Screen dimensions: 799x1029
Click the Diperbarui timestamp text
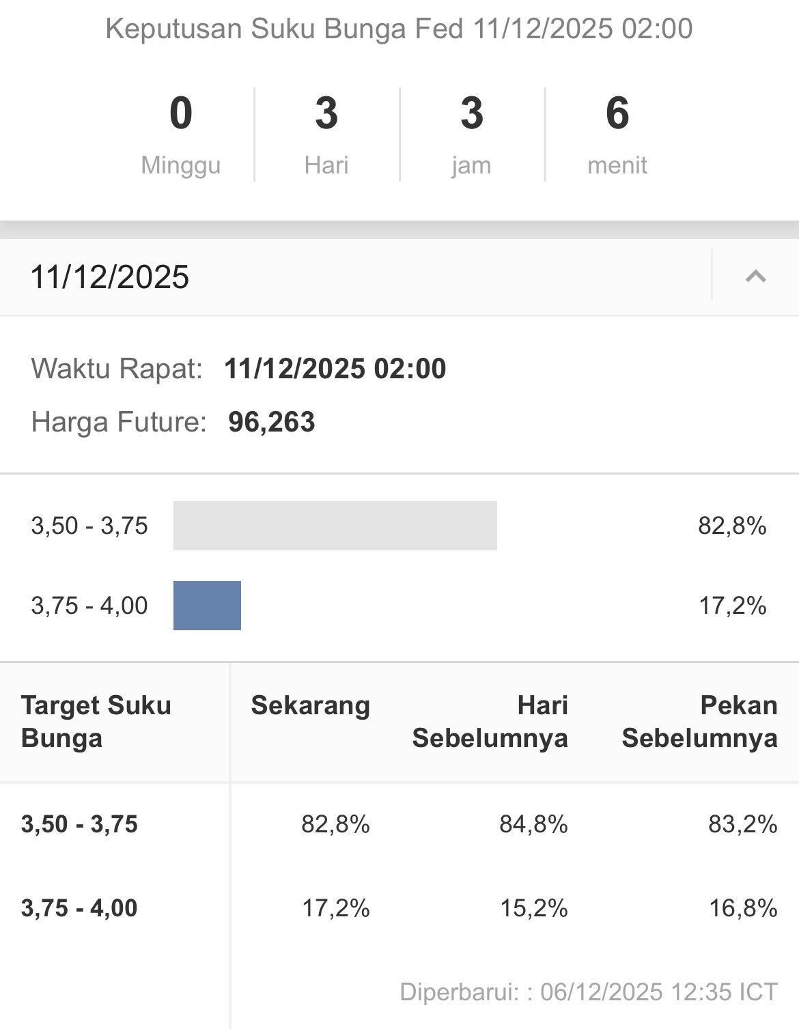[x=588, y=991]
